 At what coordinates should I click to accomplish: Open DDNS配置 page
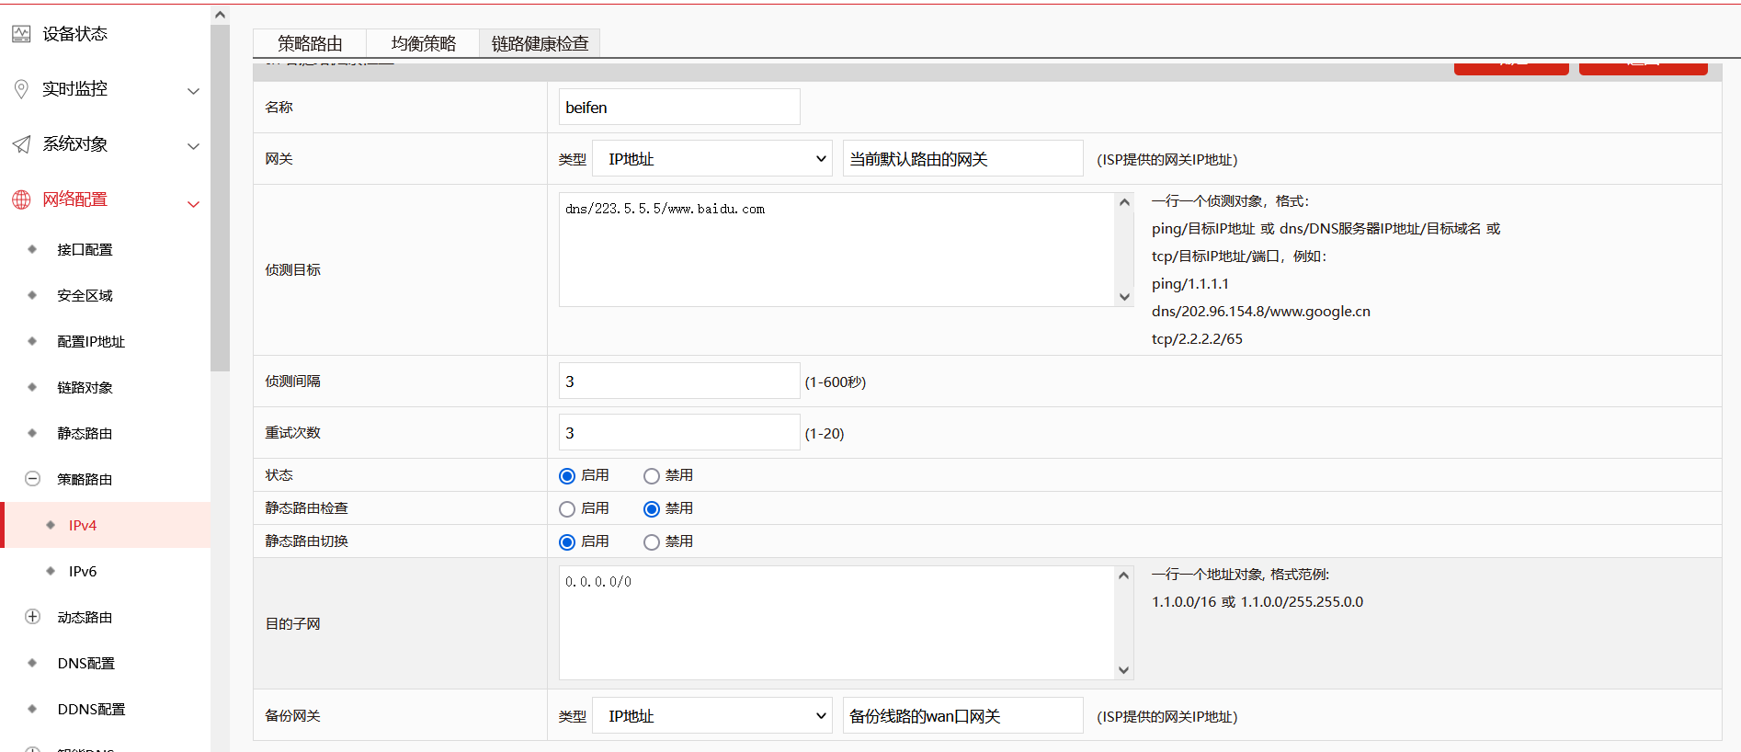[x=91, y=709]
